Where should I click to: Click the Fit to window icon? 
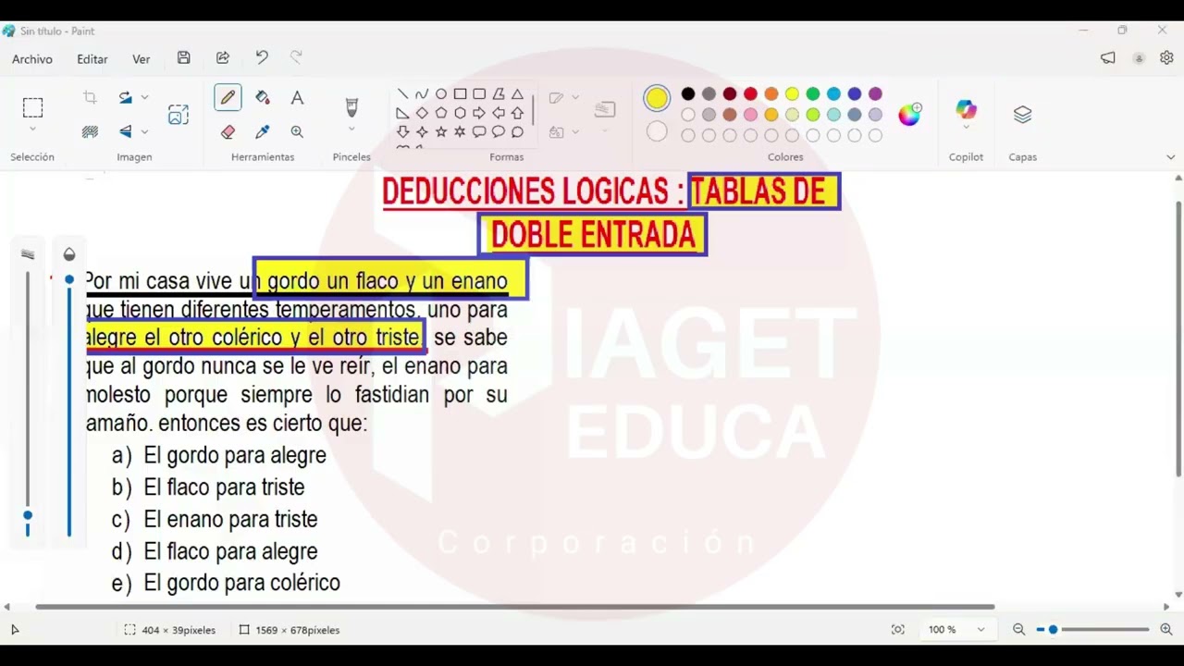tap(897, 629)
